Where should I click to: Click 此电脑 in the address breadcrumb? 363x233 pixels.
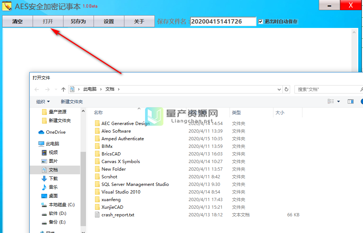click(90, 89)
